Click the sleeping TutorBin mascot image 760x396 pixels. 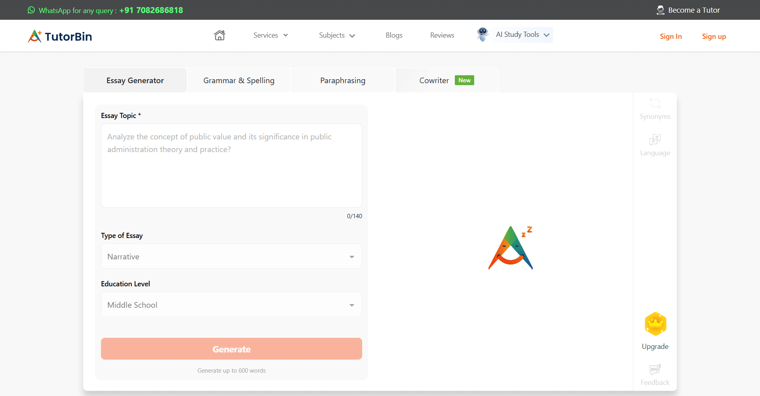click(511, 248)
